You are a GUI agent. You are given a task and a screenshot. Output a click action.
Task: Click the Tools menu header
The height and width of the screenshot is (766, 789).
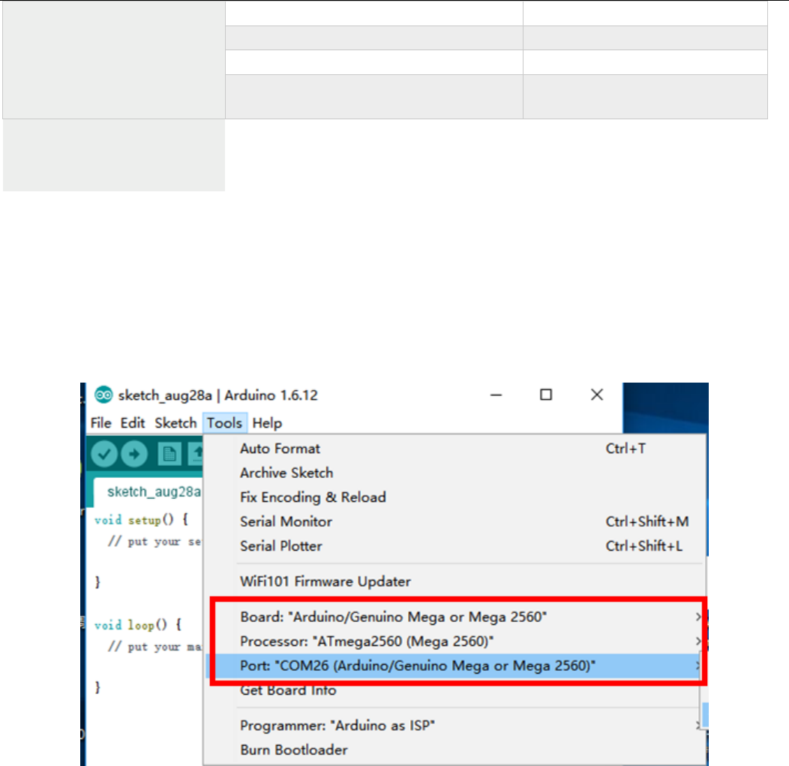pos(224,422)
